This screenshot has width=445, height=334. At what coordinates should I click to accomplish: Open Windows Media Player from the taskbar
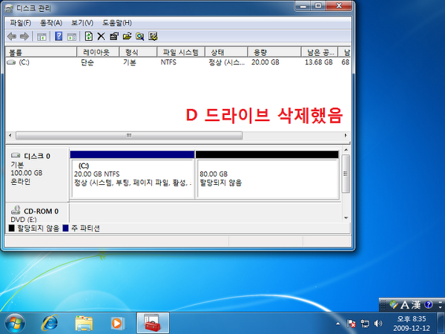[117, 324]
